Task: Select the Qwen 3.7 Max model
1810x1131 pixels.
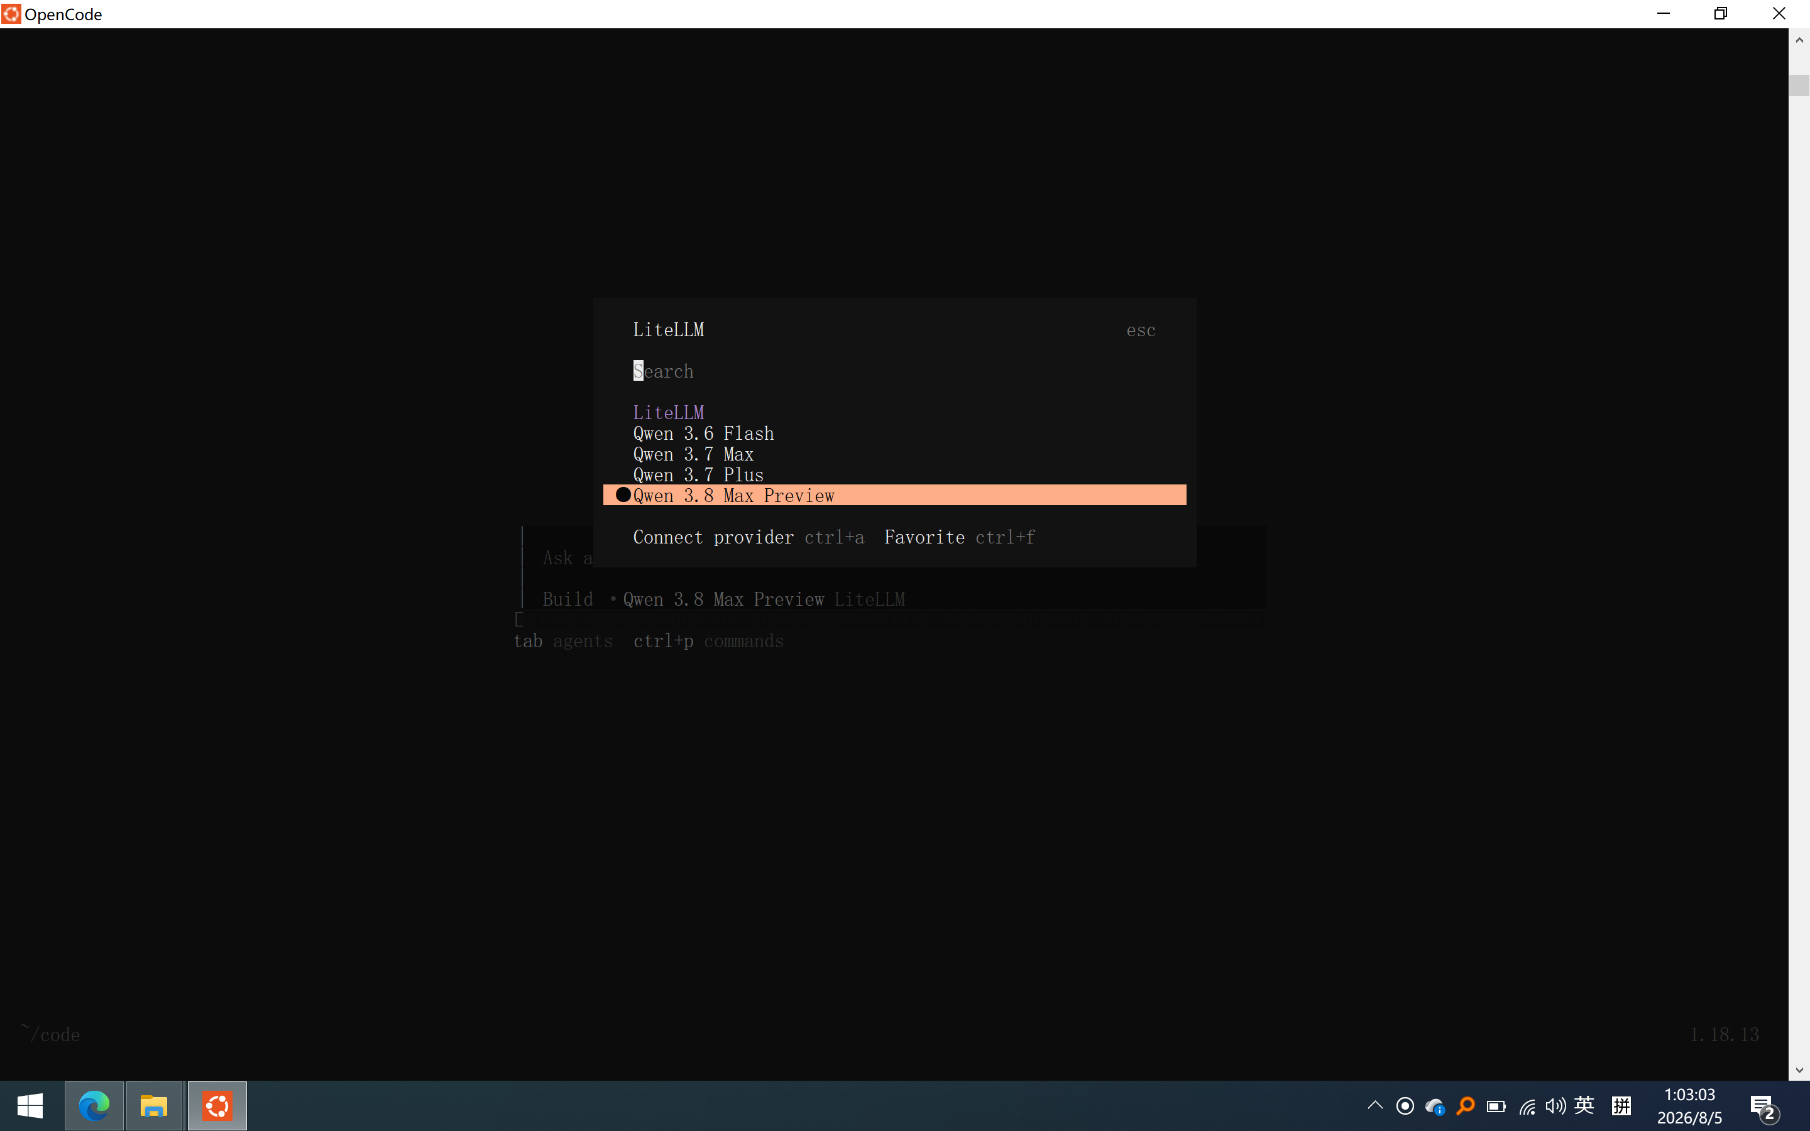Action: point(894,454)
